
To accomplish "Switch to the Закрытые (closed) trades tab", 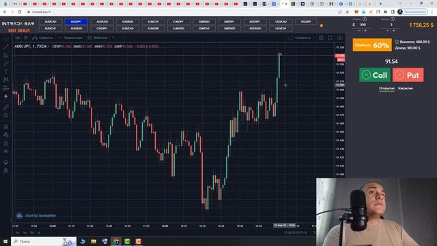I will (405, 88).
